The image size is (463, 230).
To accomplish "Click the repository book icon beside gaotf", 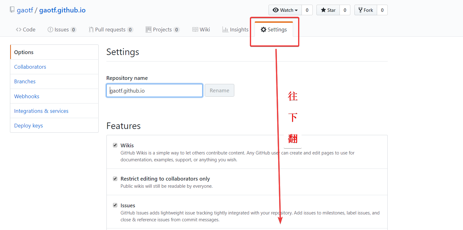I will click(x=12, y=10).
